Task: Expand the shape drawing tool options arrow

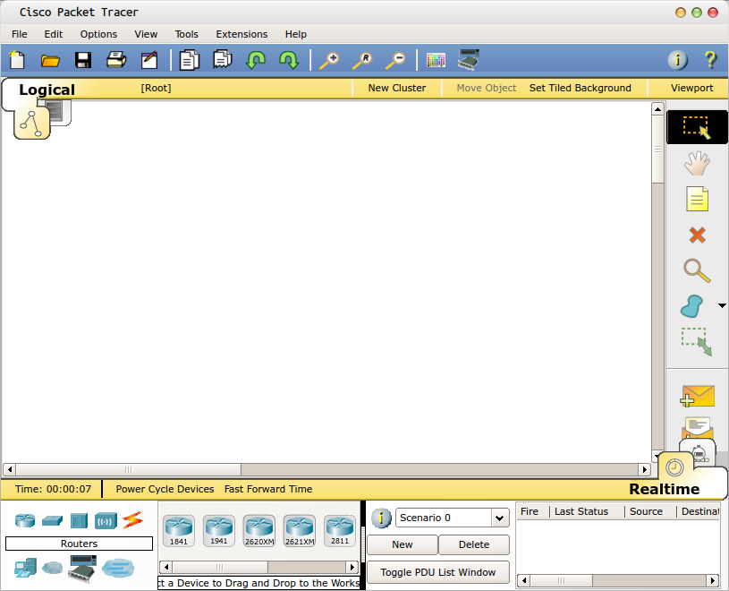Action: [x=722, y=306]
